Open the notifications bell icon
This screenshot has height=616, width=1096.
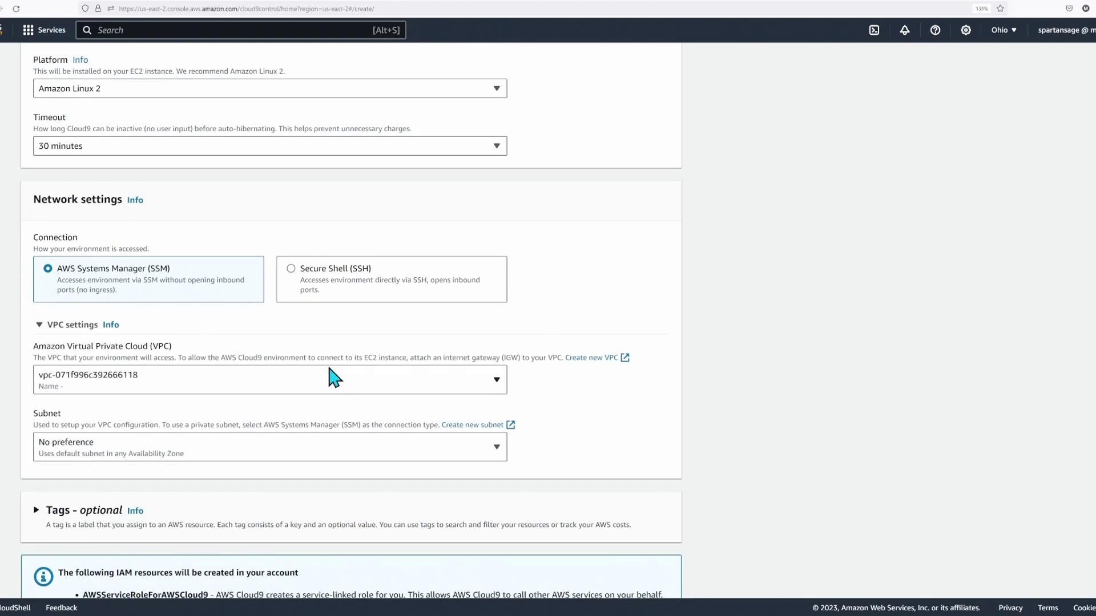pyautogui.click(x=905, y=30)
